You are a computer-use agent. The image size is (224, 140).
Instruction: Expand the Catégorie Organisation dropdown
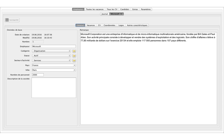point(51,51)
